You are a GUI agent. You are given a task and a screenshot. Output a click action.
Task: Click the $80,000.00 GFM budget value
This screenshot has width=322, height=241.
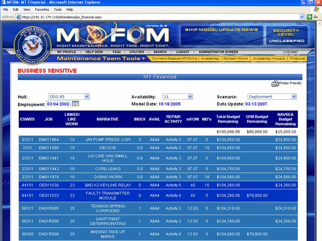(x=257, y=132)
